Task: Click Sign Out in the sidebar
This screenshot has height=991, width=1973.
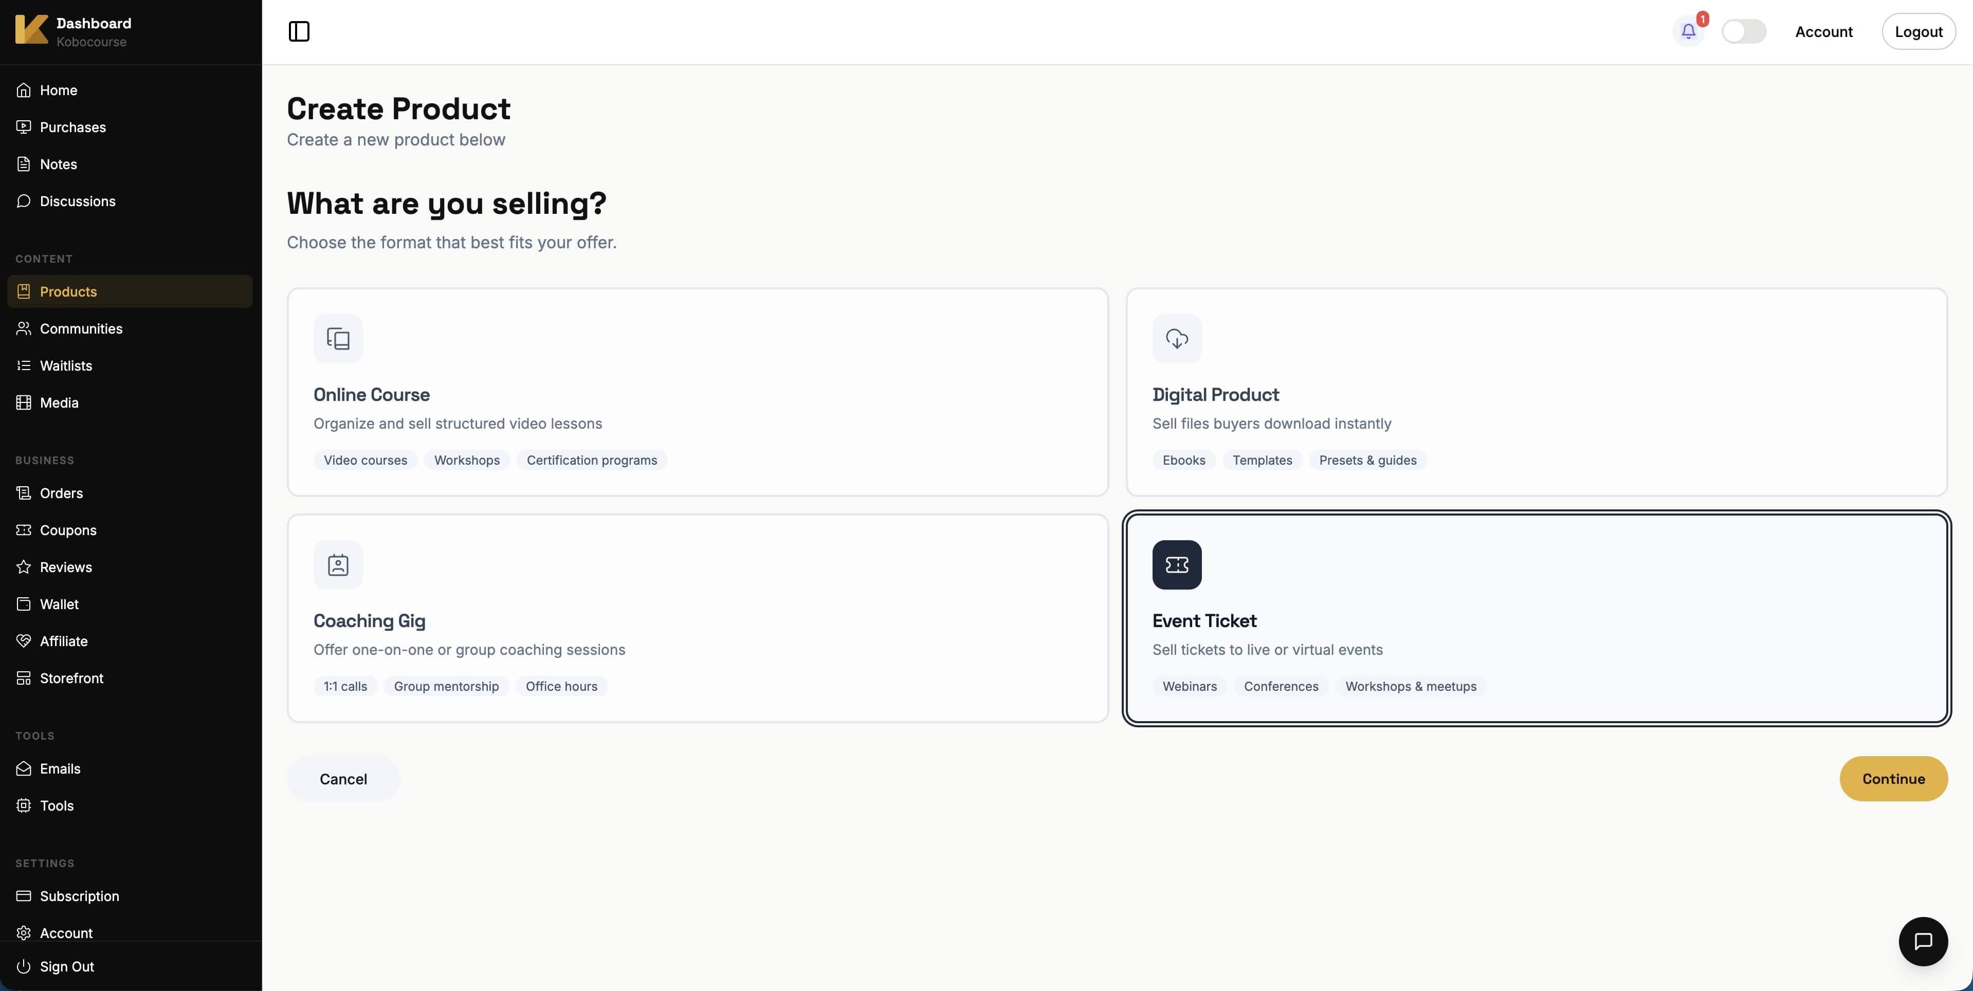Action: point(130,966)
